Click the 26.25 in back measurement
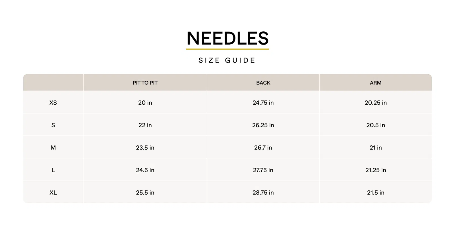 263,125
